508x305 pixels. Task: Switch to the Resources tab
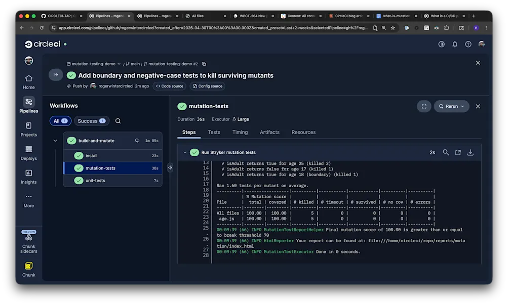[x=303, y=133]
